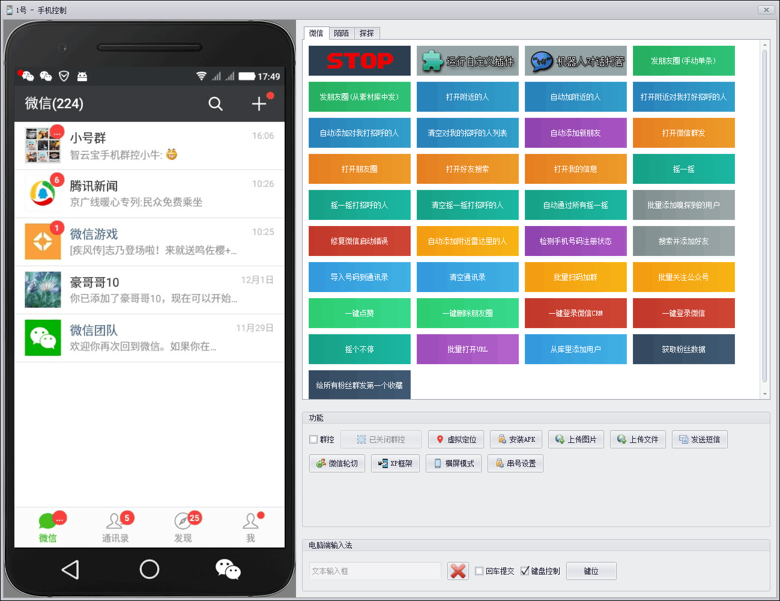Open the 腾讯新闻 avatar icon
This screenshot has height=601, width=780.
[43, 193]
